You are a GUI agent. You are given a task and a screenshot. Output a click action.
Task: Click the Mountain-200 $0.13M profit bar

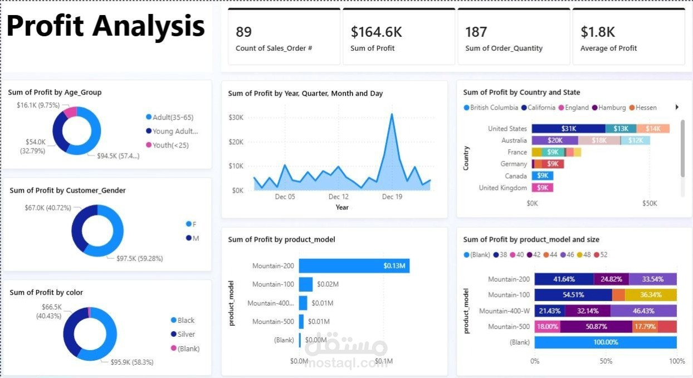pyautogui.click(x=354, y=266)
